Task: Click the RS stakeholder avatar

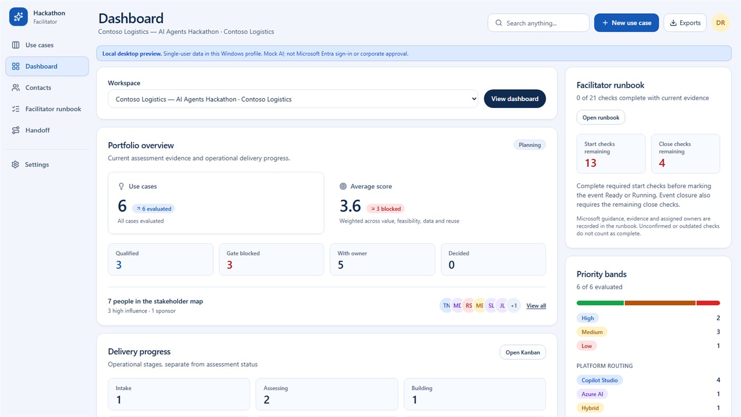Action: (469, 305)
